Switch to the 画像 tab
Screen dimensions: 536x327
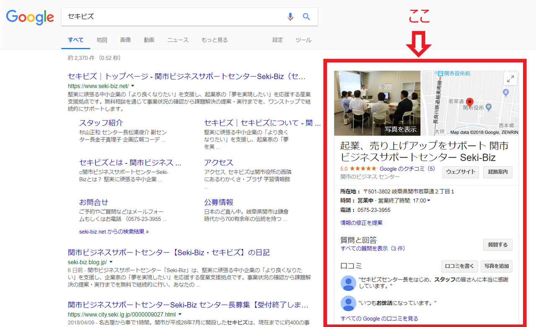[x=126, y=40]
